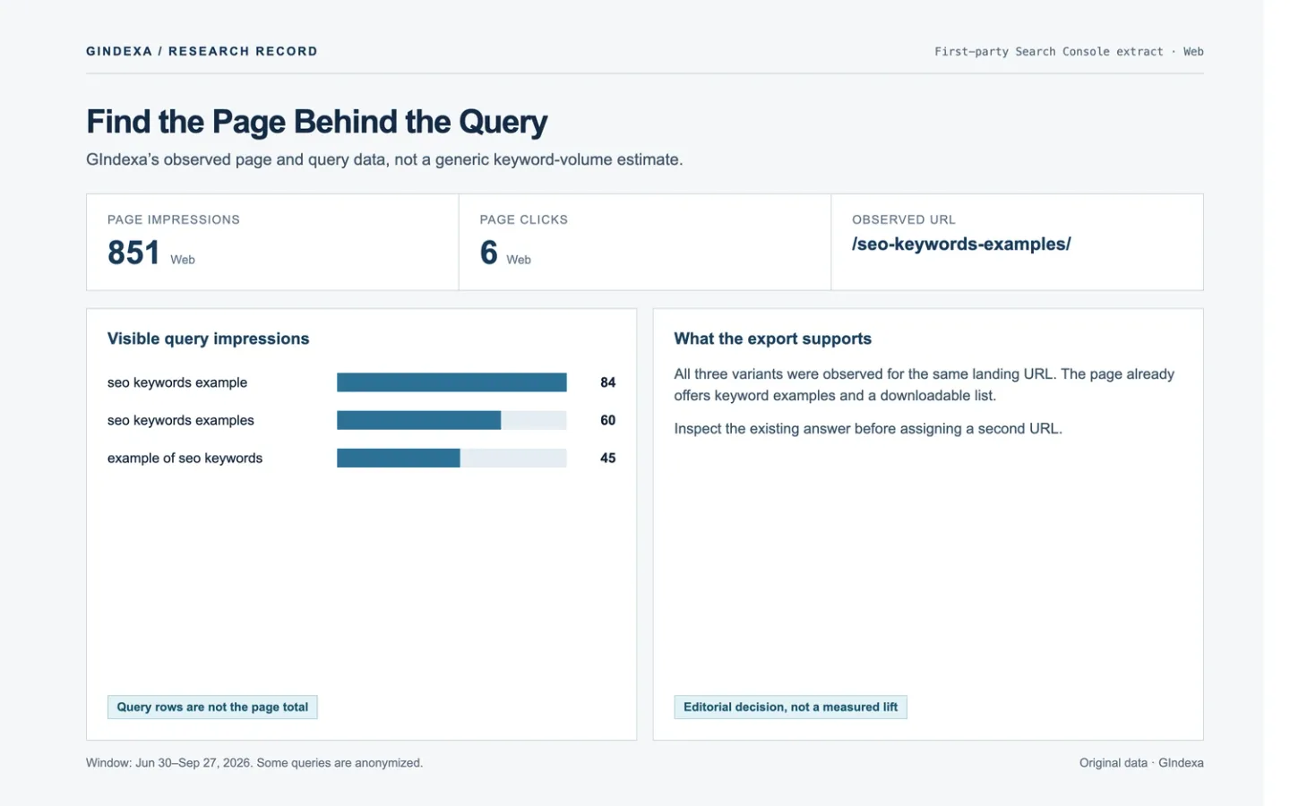1290x806 pixels.
Task: Click the subtitle about observed page and query data
Action: 384,159
